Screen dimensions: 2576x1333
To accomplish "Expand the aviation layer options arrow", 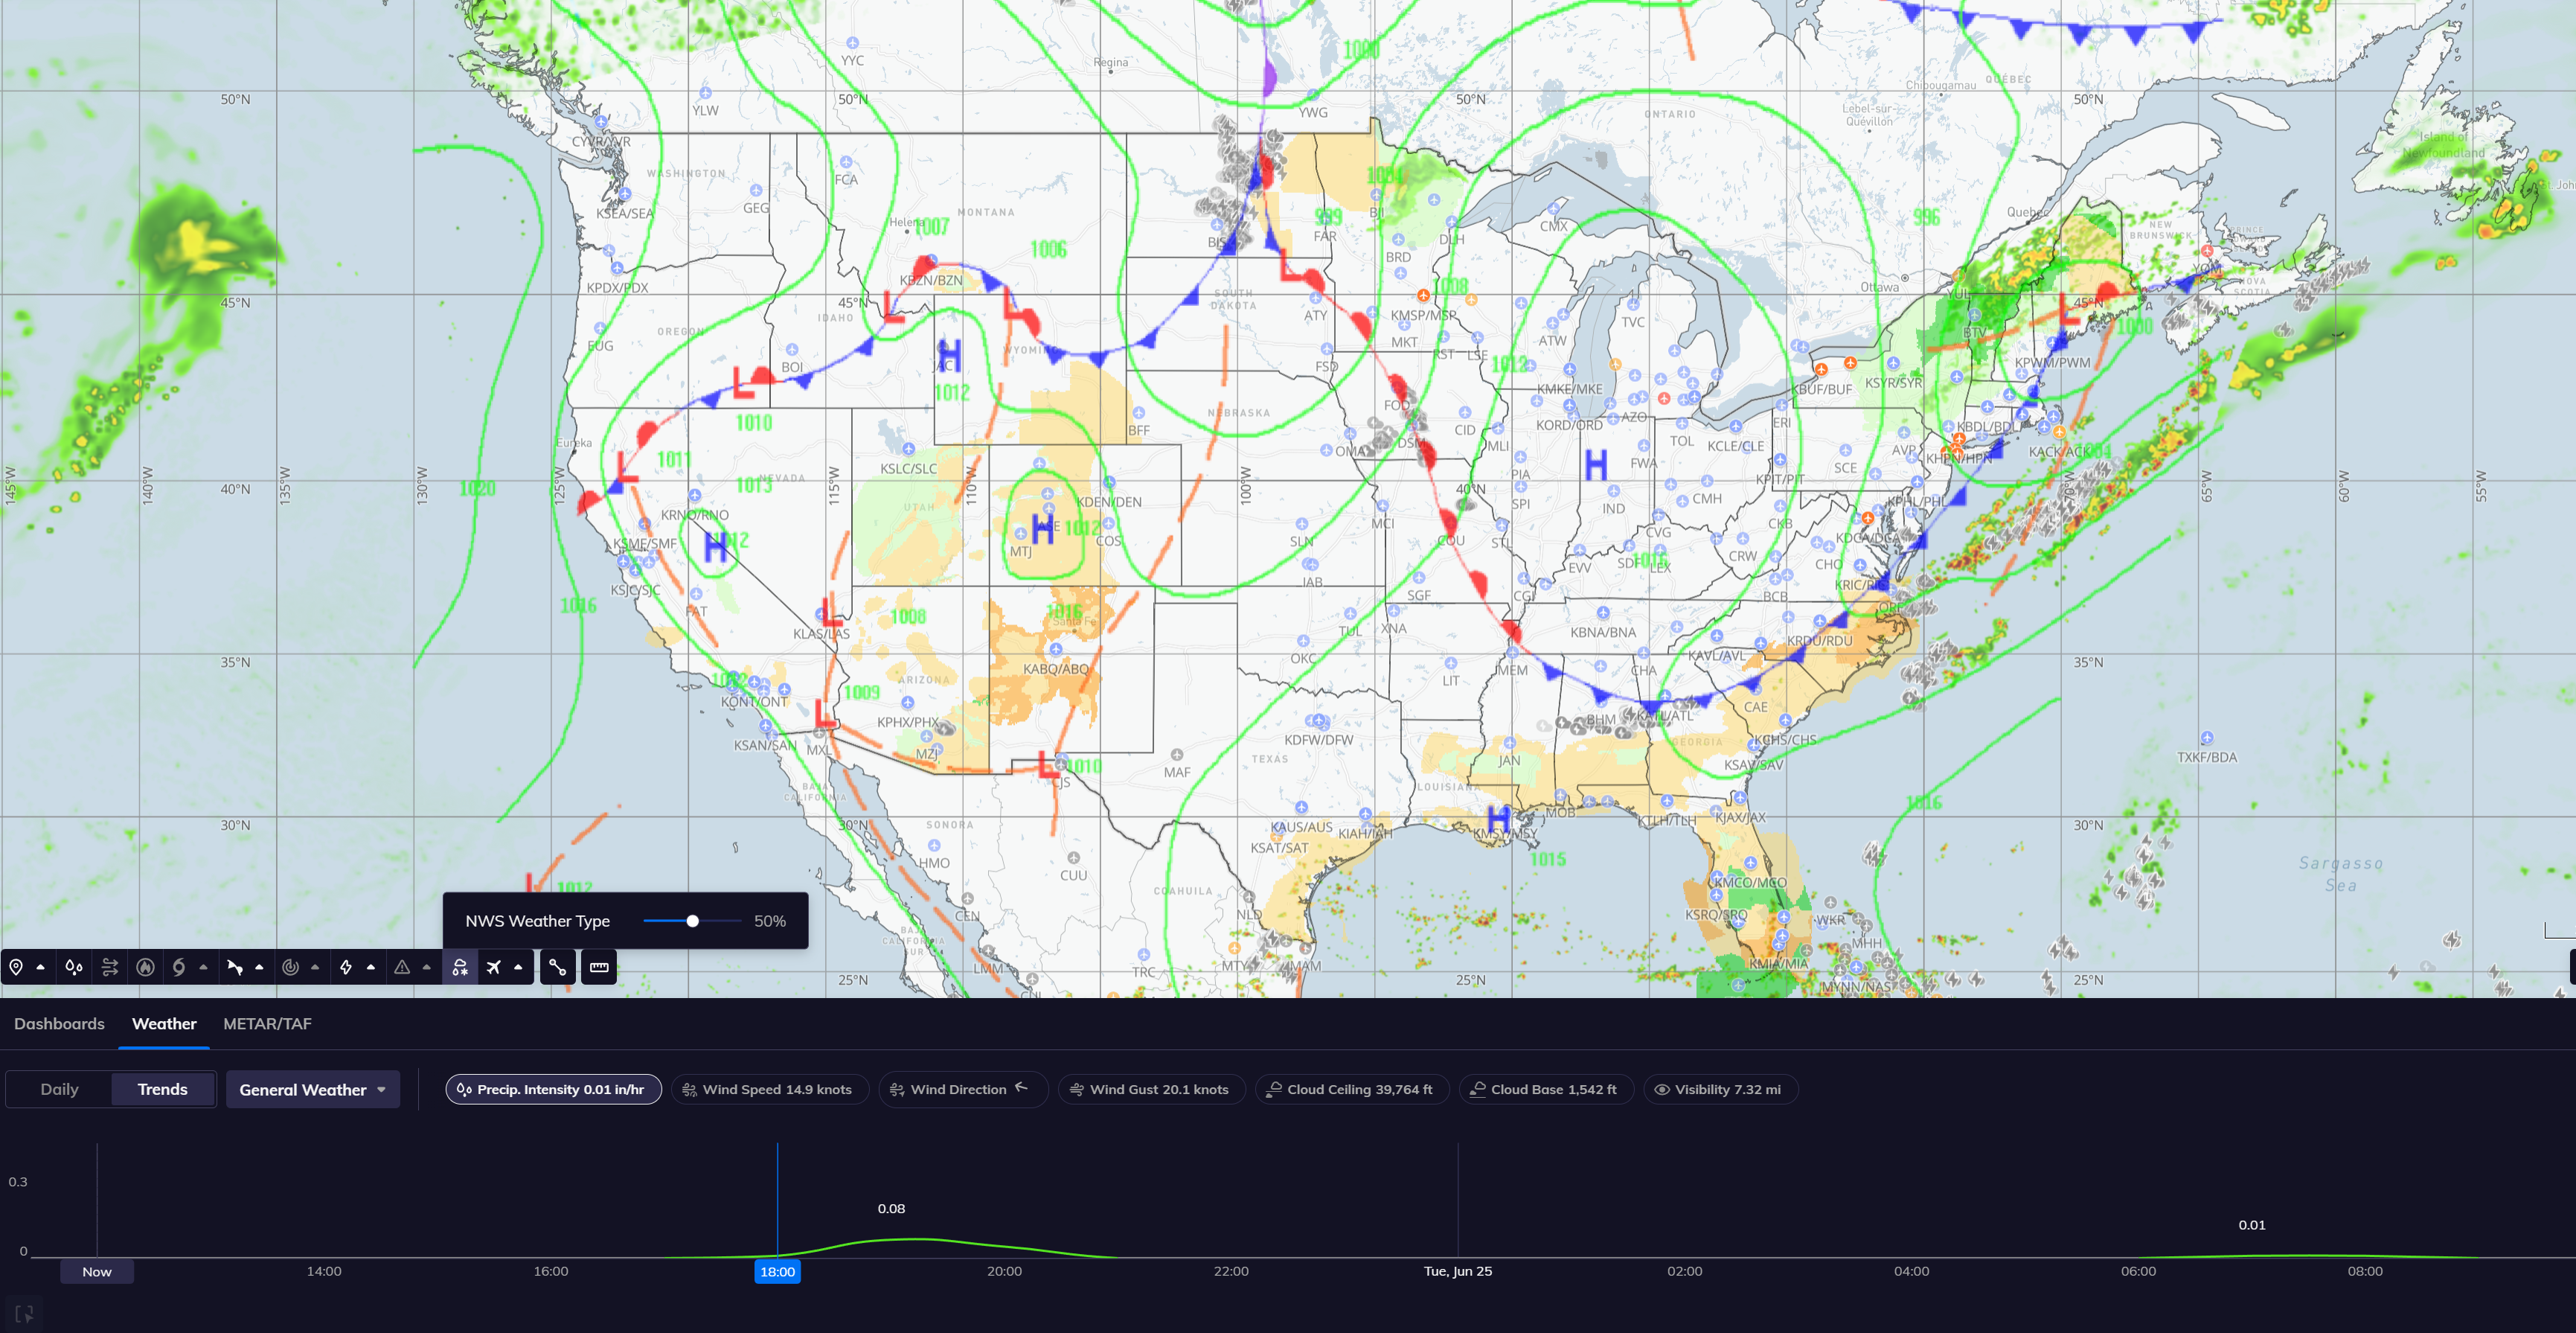I will [x=518, y=967].
